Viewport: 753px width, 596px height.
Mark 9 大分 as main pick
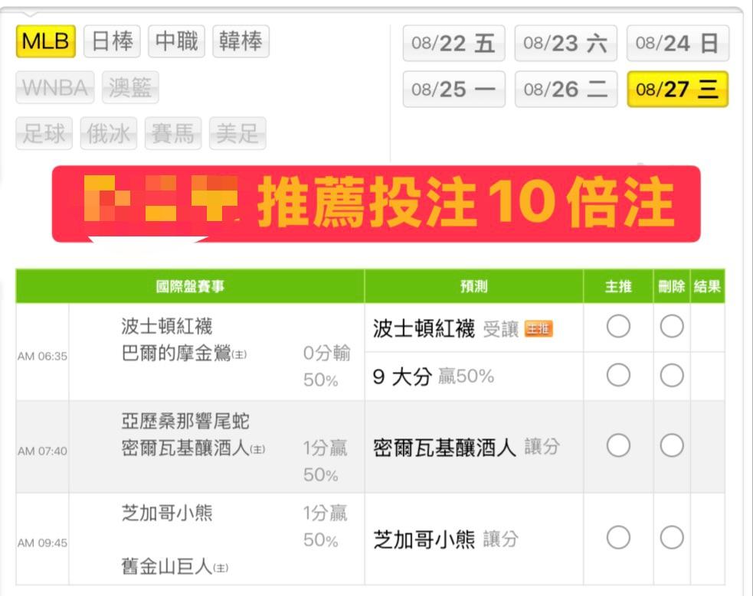click(x=618, y=375)
